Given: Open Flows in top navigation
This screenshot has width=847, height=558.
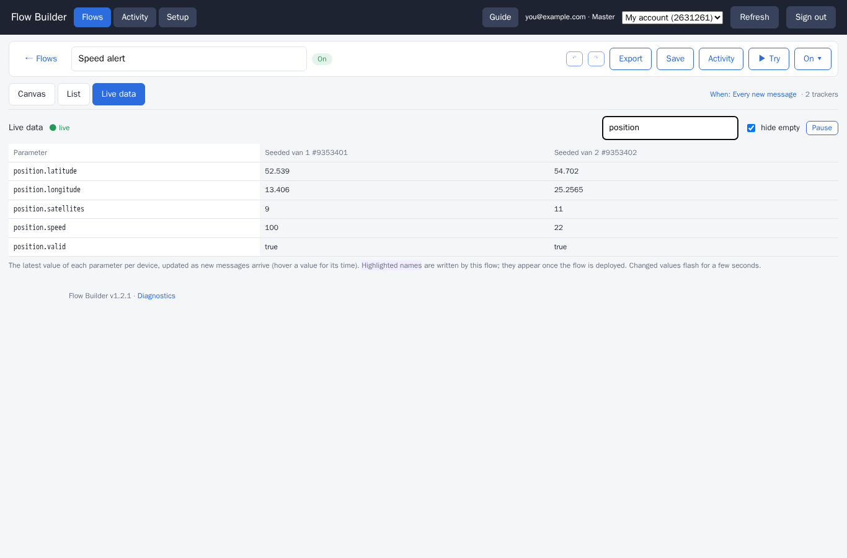Looking at the screenshot, I should point(92,17).
